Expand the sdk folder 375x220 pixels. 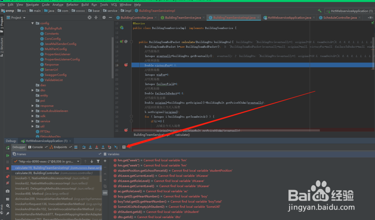[x=33, y=116]
